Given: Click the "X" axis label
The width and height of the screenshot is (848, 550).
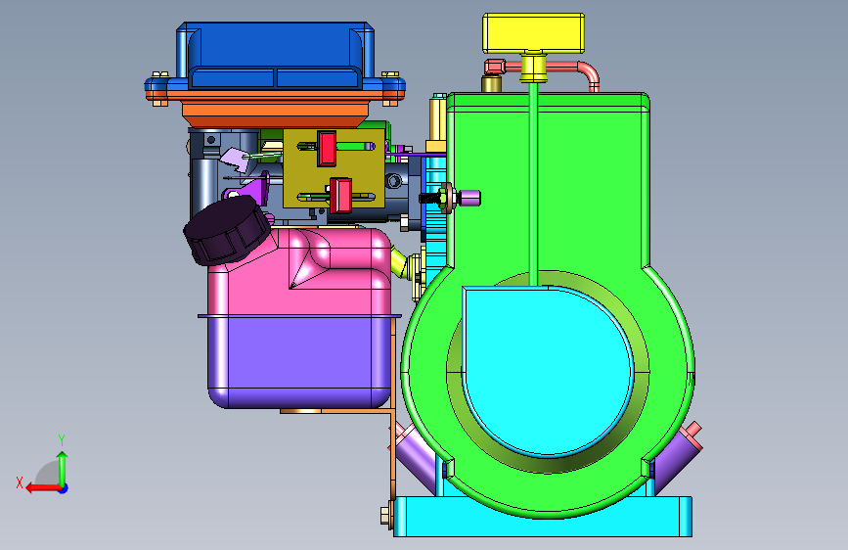Looking at the screenshot, I should (x=20, y=482).
